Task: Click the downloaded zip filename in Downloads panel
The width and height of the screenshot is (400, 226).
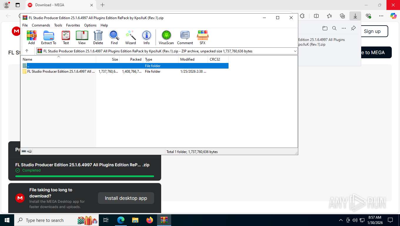Action: point(321,42)
